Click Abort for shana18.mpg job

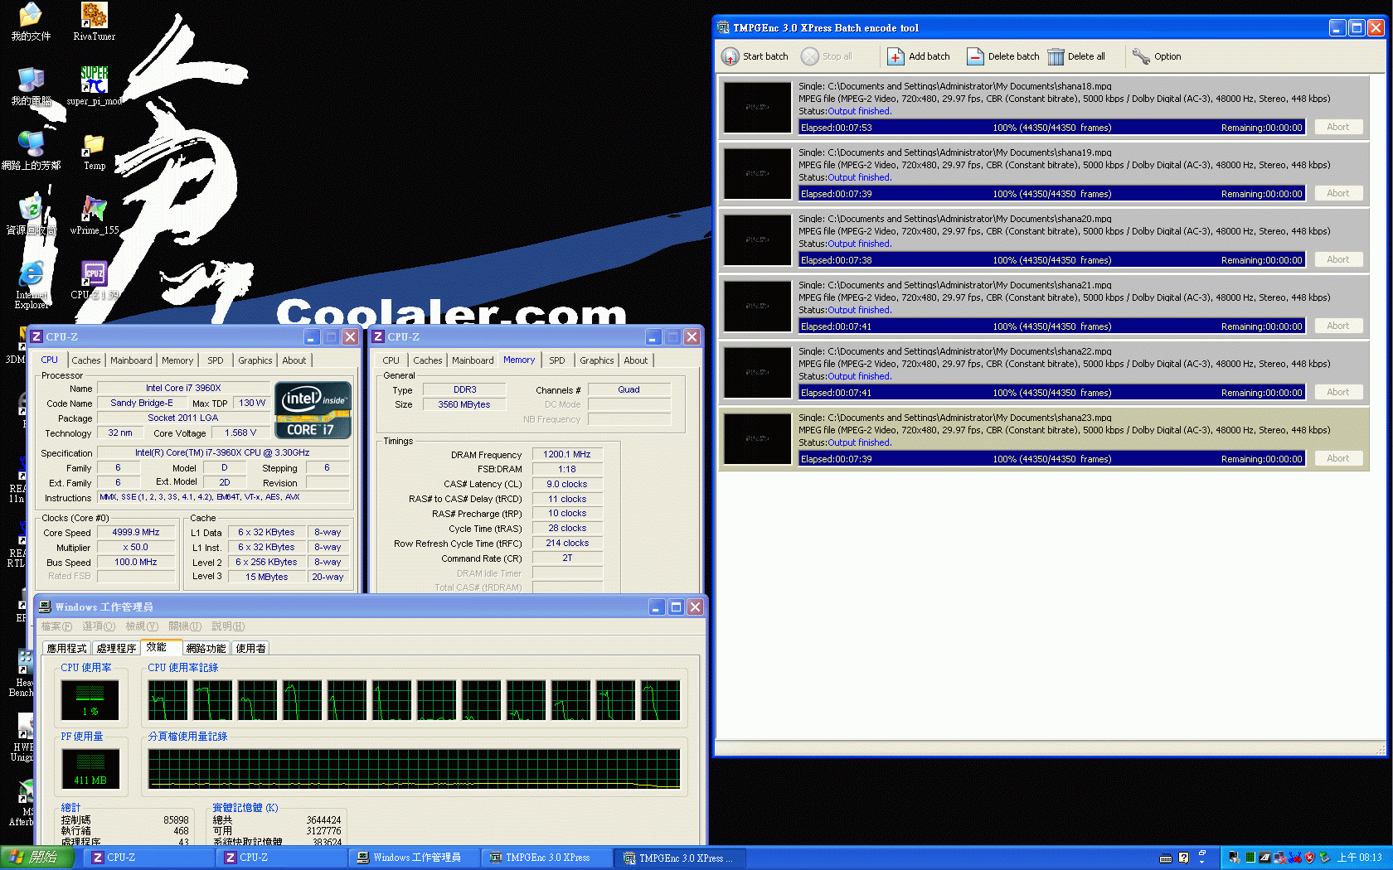pos(1338,127)
